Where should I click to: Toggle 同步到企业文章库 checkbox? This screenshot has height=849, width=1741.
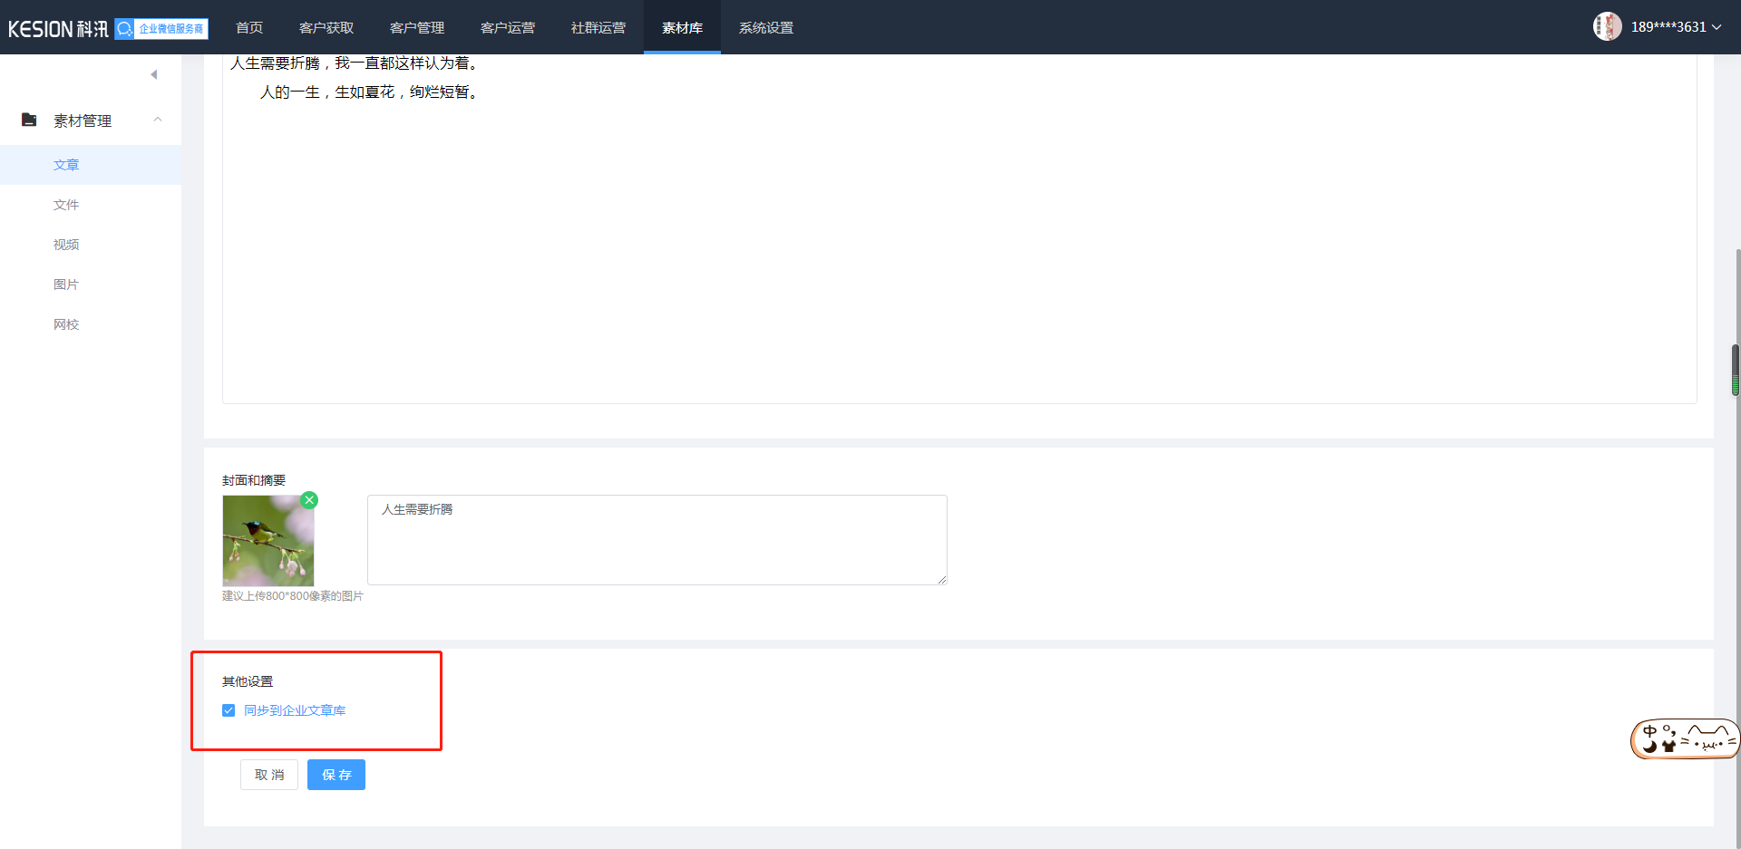point(229,710)
